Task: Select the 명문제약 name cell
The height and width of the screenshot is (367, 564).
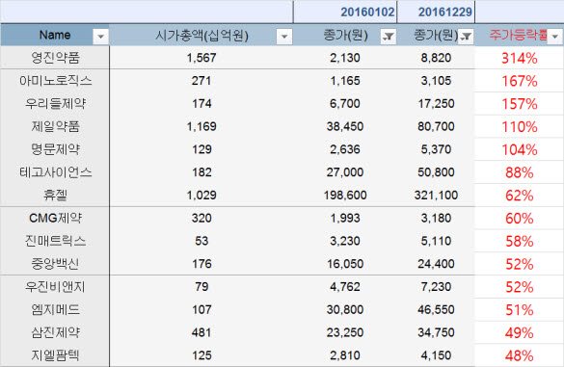Action: tap(55, 149)
